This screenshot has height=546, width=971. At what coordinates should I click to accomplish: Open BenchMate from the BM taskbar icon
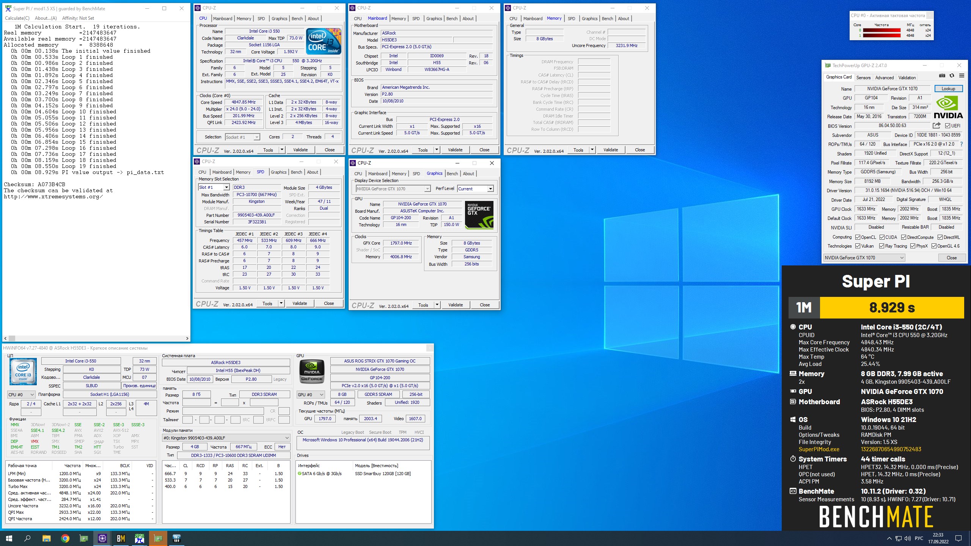point(121,538)
